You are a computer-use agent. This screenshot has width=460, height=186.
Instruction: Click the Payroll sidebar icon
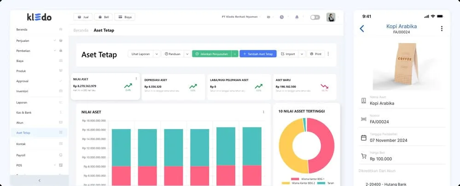pos(61,155)
